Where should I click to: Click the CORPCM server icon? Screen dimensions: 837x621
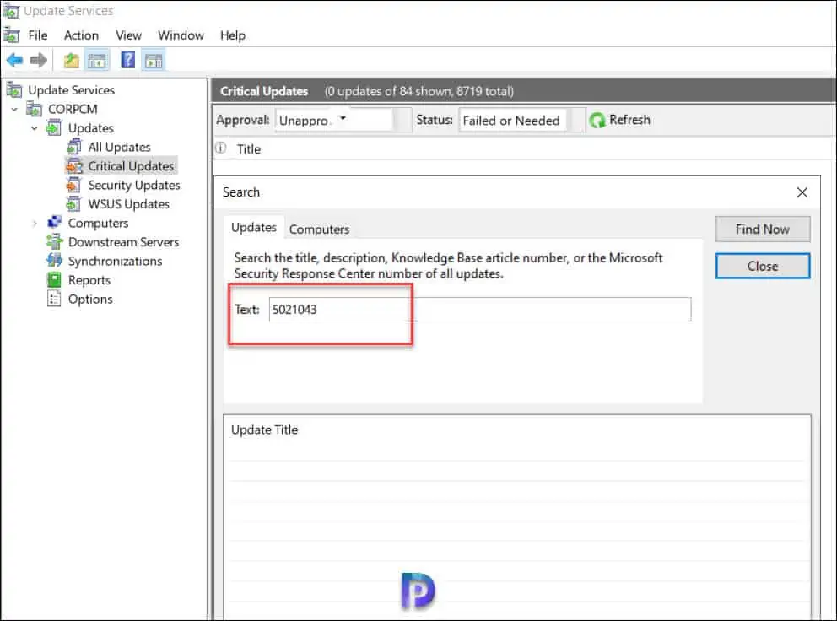(34, 109)
